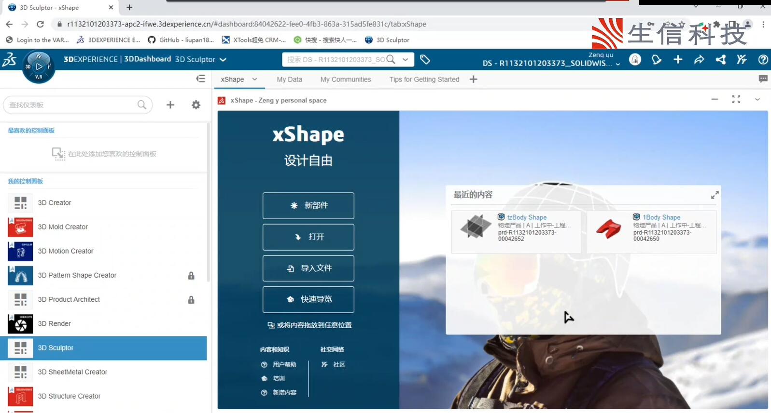Click the 3DS compass play button
The height and width of the screenshot is (413, 771).
(x=39, y=67)
